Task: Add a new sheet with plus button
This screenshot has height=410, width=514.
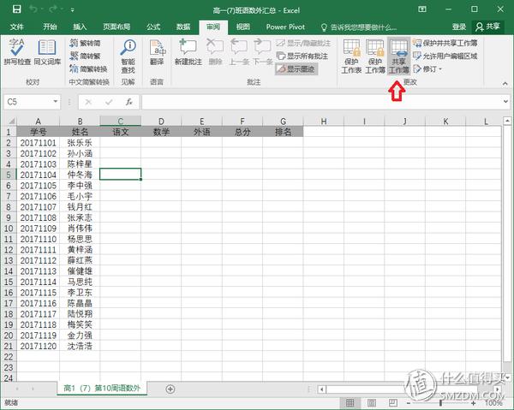Action: [x=170, y=389]
